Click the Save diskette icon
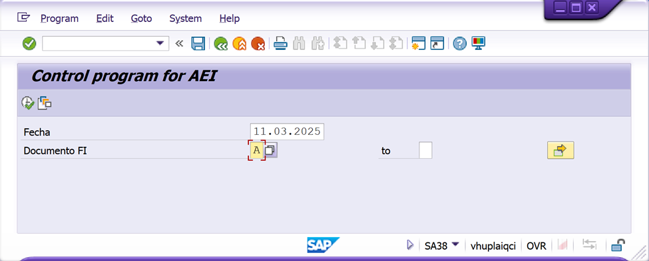The height and width of the screenshot is (261, 649). [198, 43]
